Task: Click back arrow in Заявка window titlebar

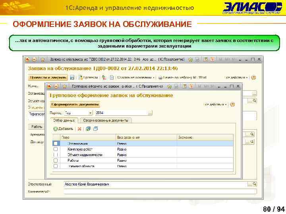Action: pyautogui.click(x=34, y=59)
